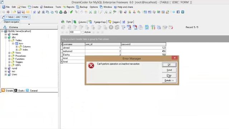This screenshot has height=129, width=229.
Task: Click Details >> in Error Manager dialog
Action: click(x=169, y=80)
